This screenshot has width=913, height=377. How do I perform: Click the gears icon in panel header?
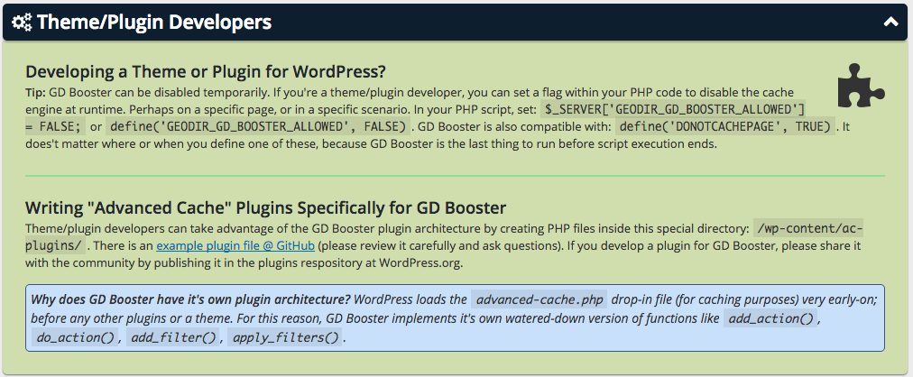[23, 23]
